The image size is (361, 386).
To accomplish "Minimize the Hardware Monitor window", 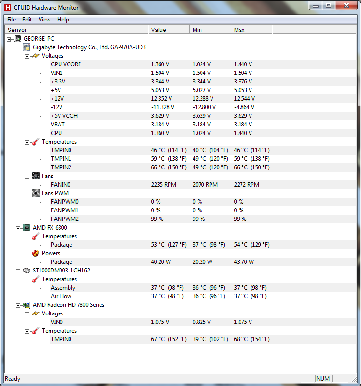I will click(316, 5).
